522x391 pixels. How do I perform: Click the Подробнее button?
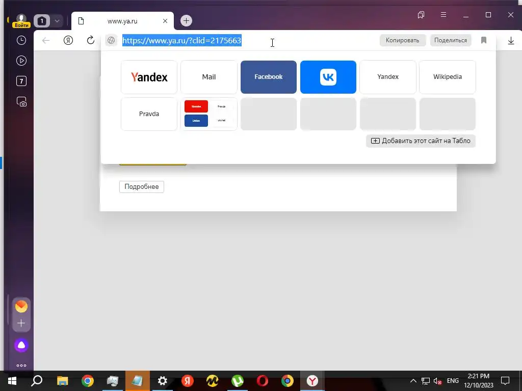point(142,186)
